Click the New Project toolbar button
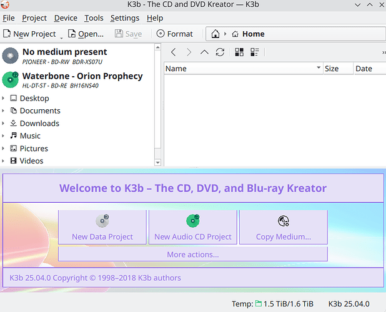The image size is (386, 312). coord(29,34)
